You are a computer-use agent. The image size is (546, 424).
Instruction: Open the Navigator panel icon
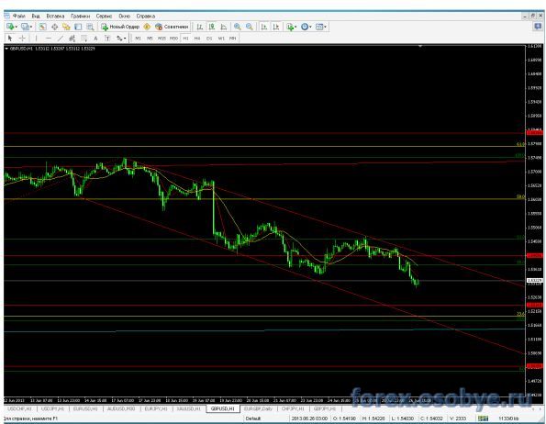point(66,27)
